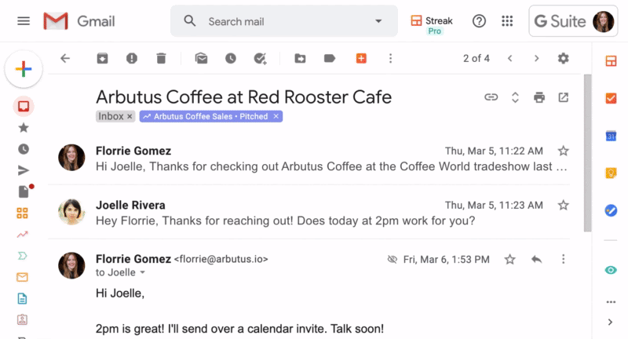
Task: Open the orange mail sidebar icon
Action: click(x=23, y=277)
